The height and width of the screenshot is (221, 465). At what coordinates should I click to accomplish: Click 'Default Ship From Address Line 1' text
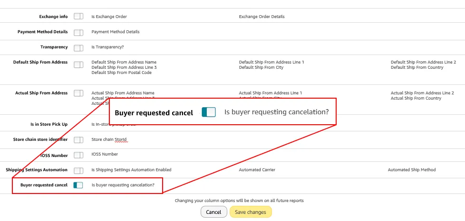(271, 62)
